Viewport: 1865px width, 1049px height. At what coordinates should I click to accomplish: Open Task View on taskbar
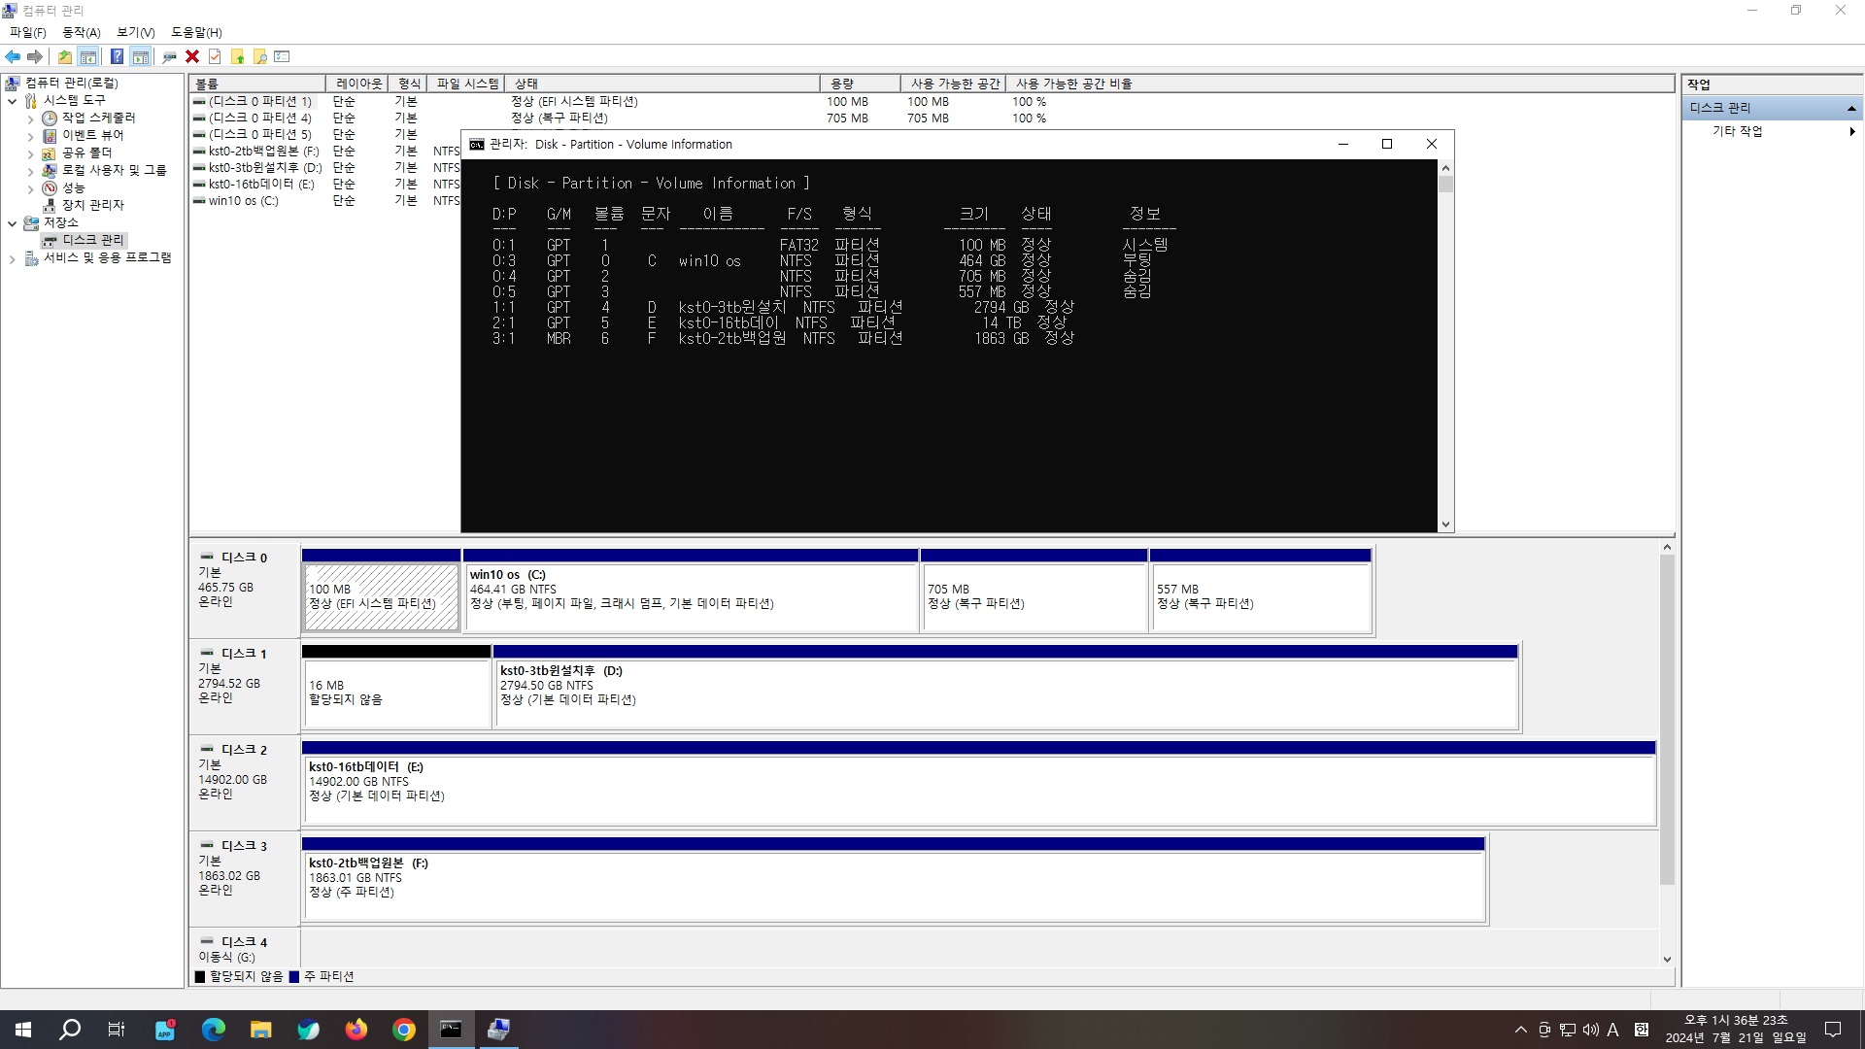coord(117,1030)
